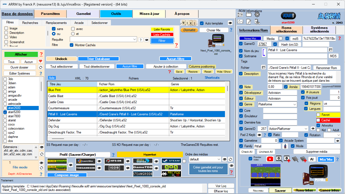Viewport: 345px width, 194px height.
Task: Uncheck Montrer Cachés checkbox
Action: (72, 45)
